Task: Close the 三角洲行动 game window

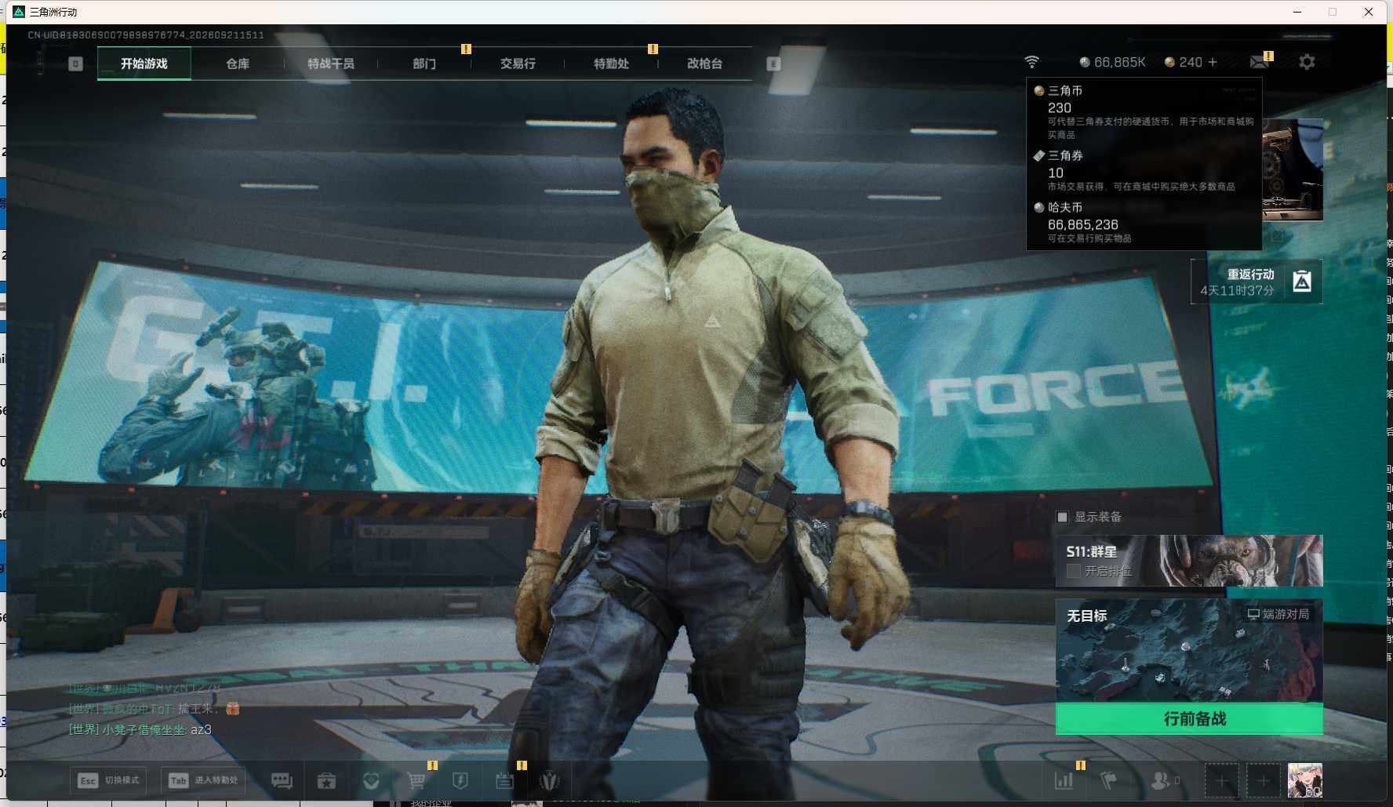Action: pyautogui.click(x=1369, y=12)
